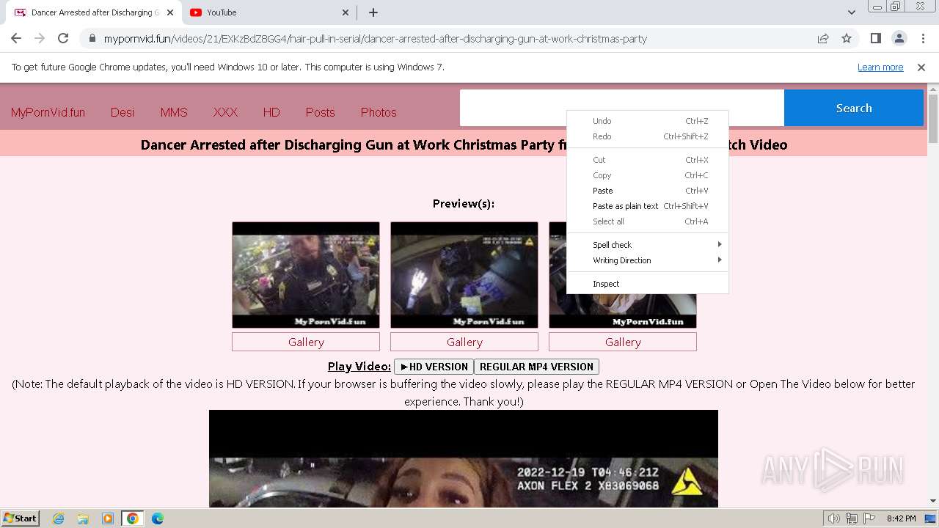Open a new tab with plus button

373,12
